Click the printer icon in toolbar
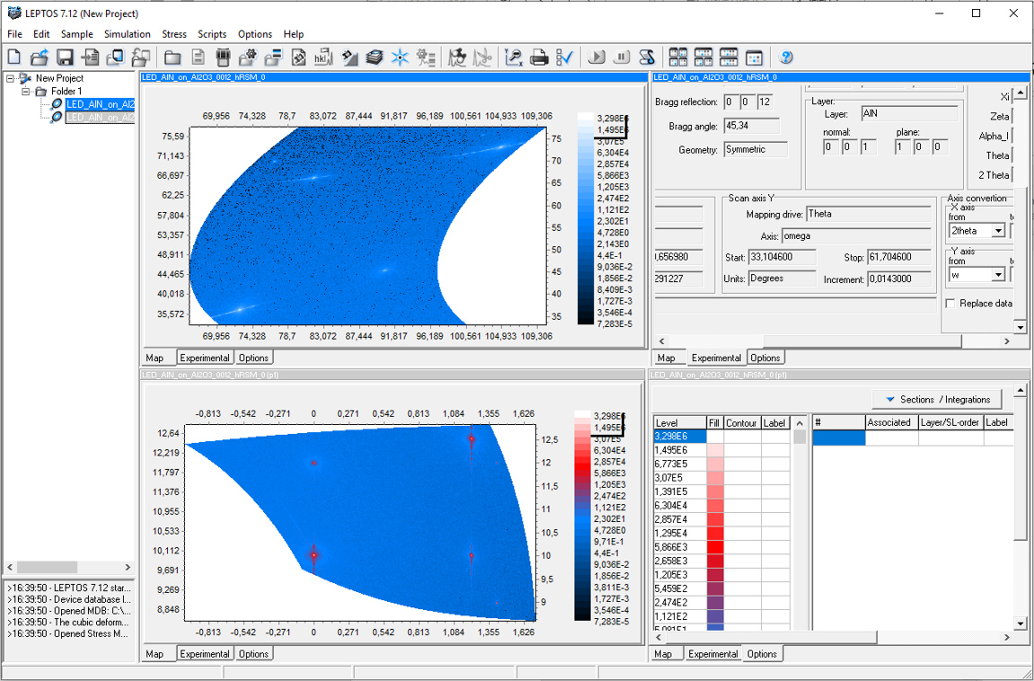This screenshot has width=1034, height=681. click(539, 57)
